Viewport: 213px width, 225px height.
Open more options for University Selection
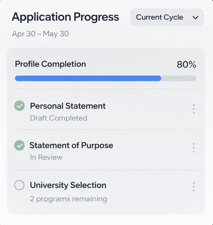193,187
